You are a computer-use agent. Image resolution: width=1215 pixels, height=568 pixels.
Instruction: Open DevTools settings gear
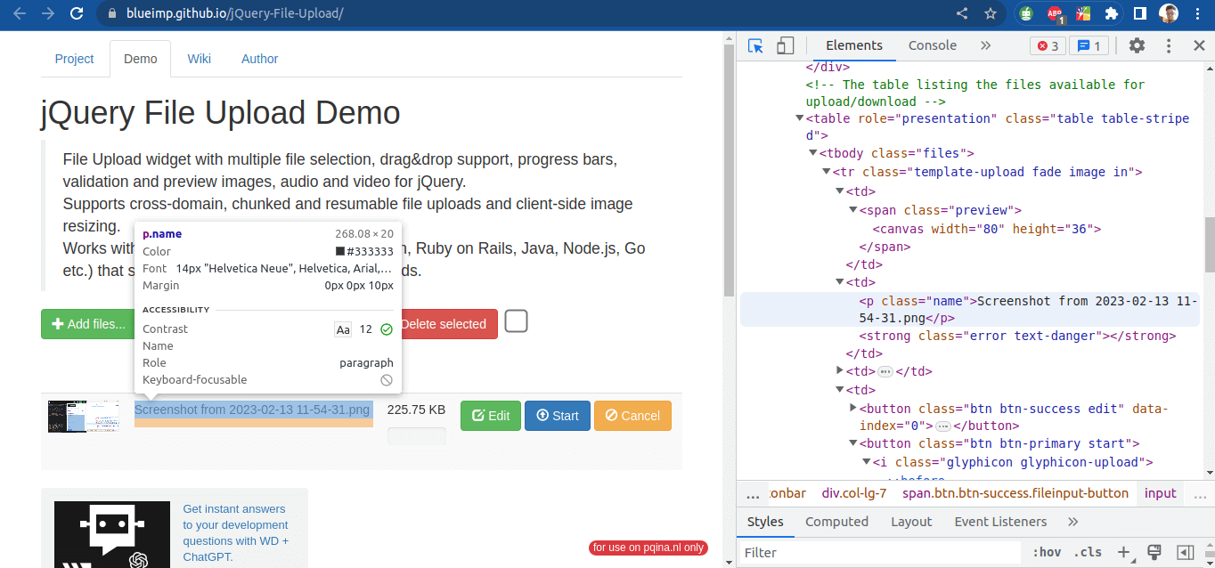click(1138, 45)
